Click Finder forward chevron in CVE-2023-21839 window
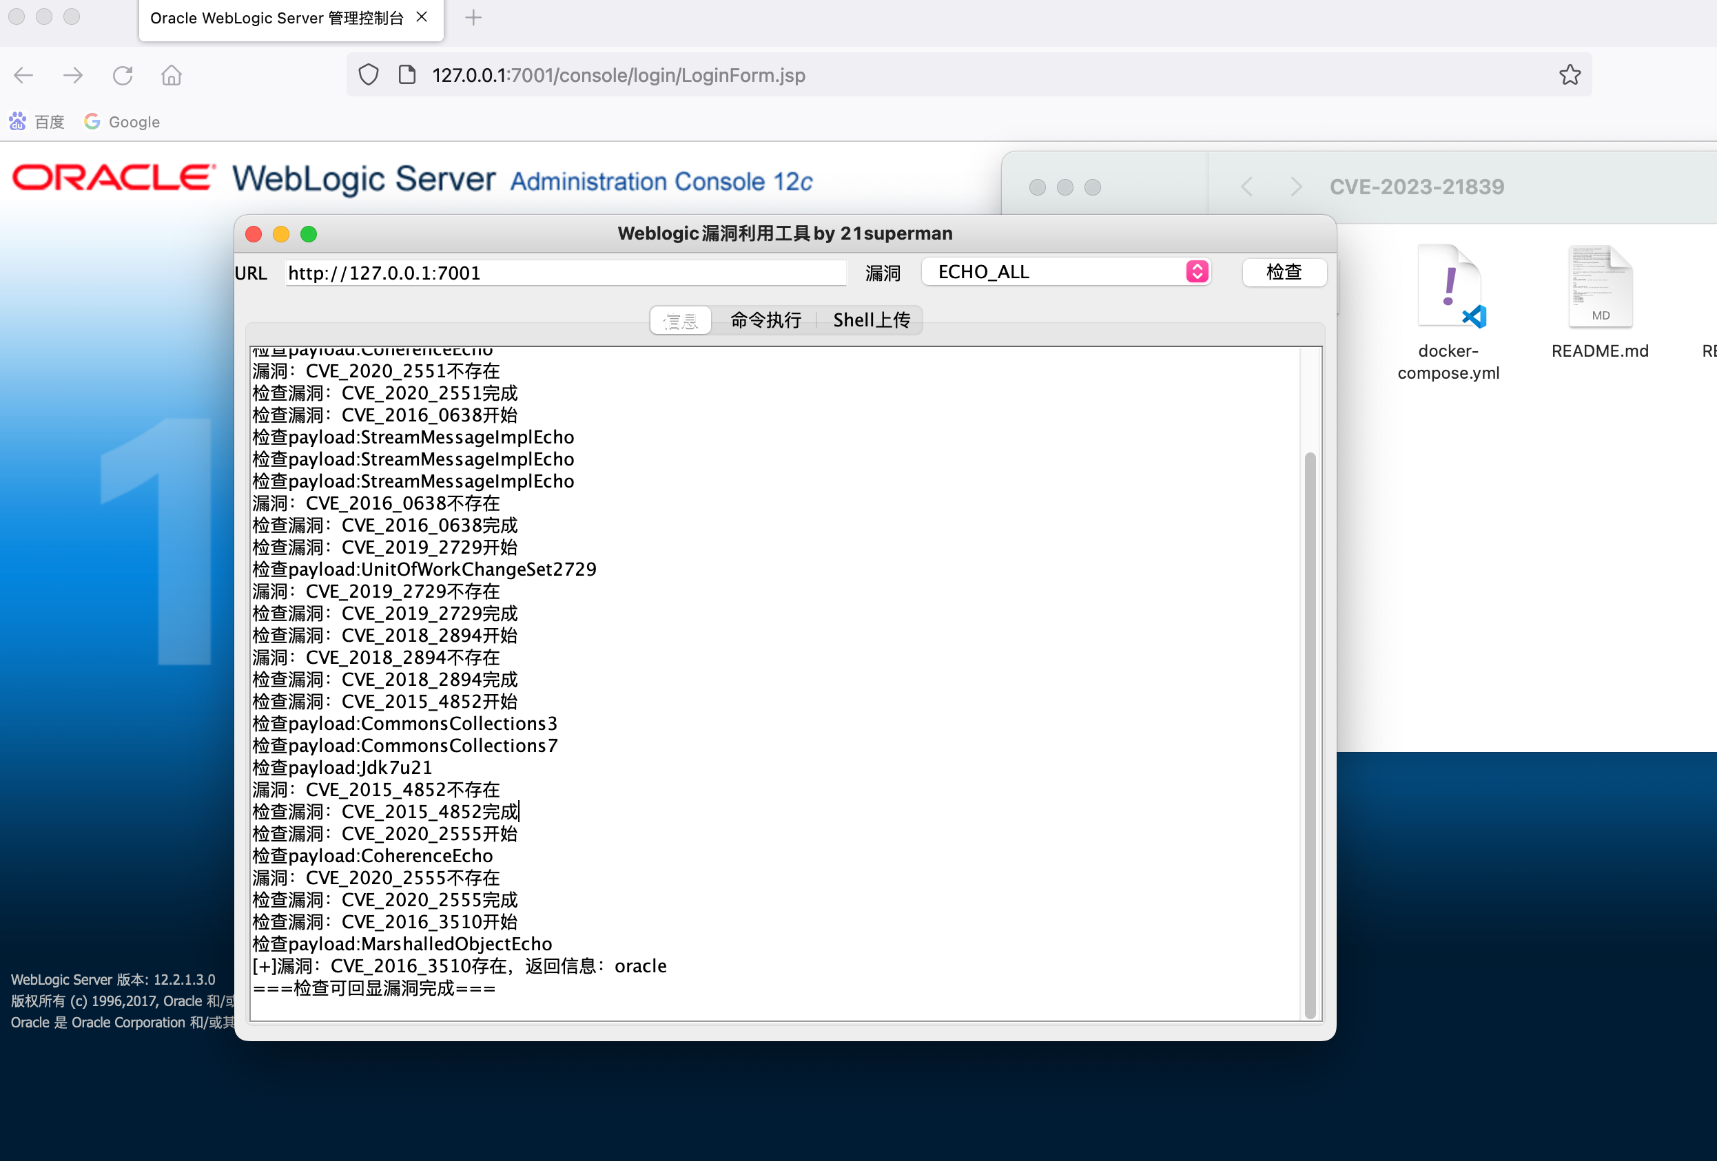This screenshot has height=1161, width=1717. (1295, 187)
